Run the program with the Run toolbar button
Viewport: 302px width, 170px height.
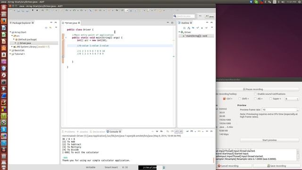(x=74, y=10)
